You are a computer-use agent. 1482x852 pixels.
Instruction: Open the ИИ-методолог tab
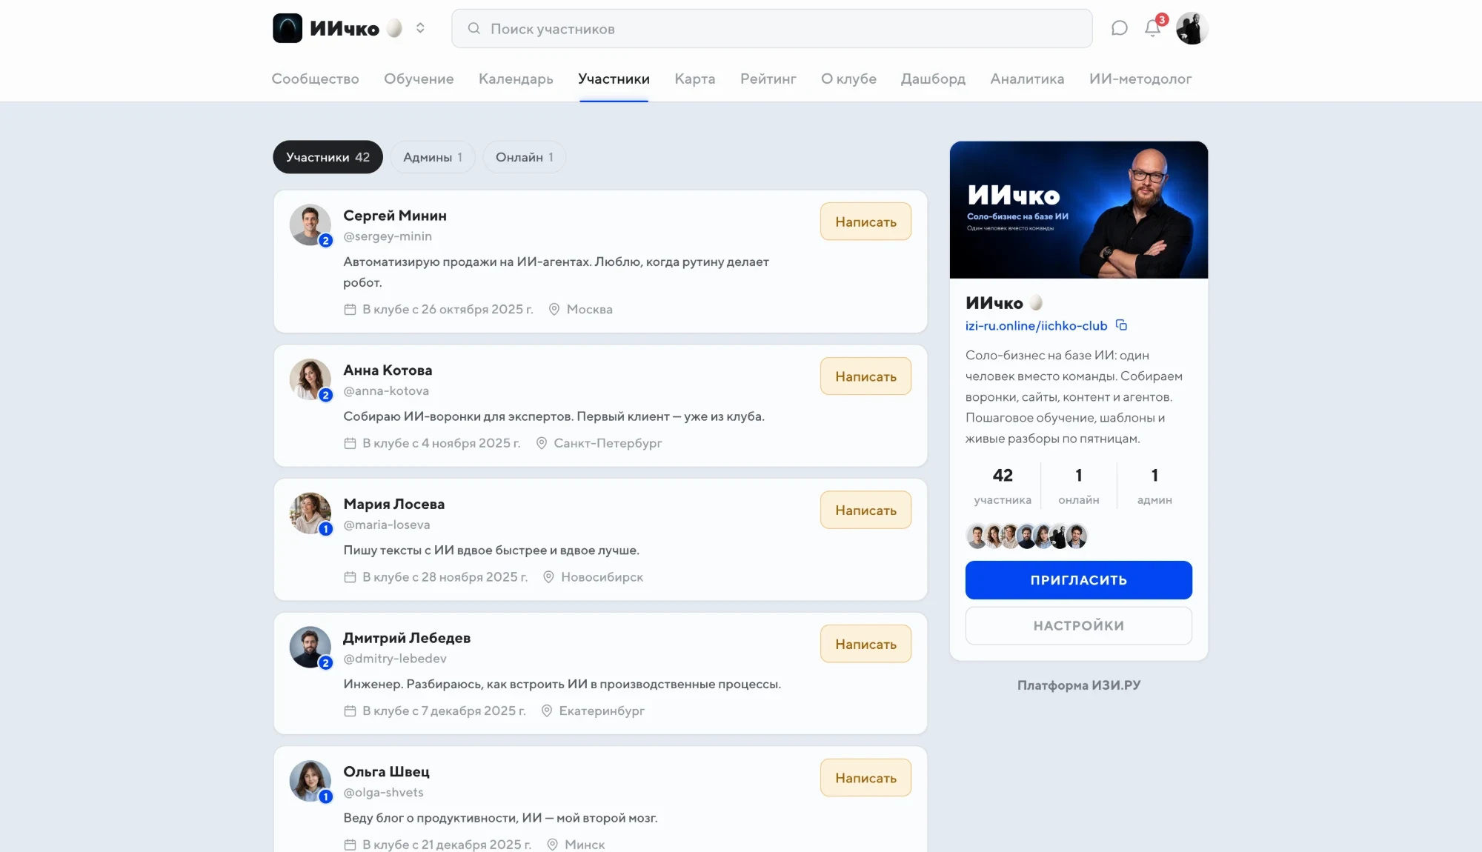[1140, 79]
